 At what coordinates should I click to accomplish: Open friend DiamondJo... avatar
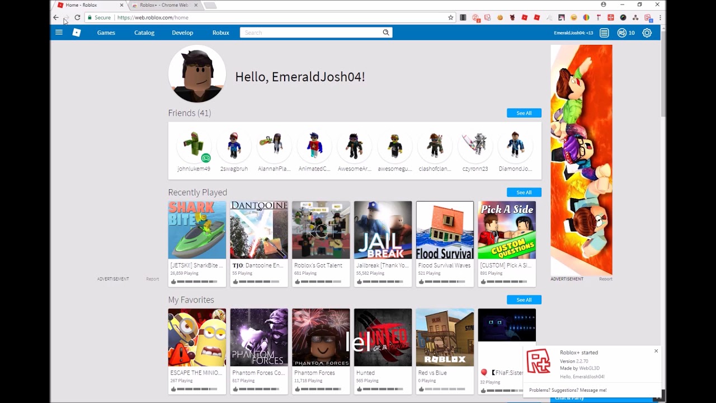tap(515, 145)
